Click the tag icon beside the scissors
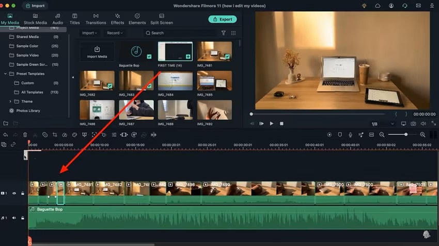Screen dimensions: 439x246 point(45,135)
